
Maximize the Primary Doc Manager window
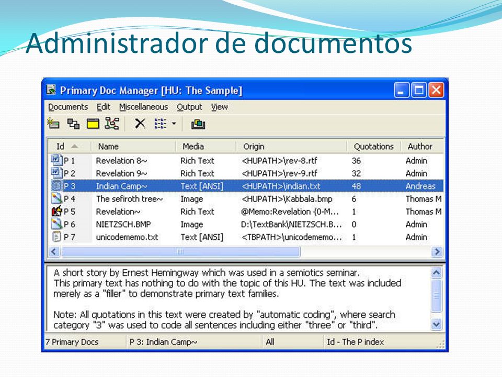click(x=419, y=90)
